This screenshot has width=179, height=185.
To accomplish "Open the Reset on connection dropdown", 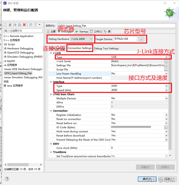I will pos(166,119).
